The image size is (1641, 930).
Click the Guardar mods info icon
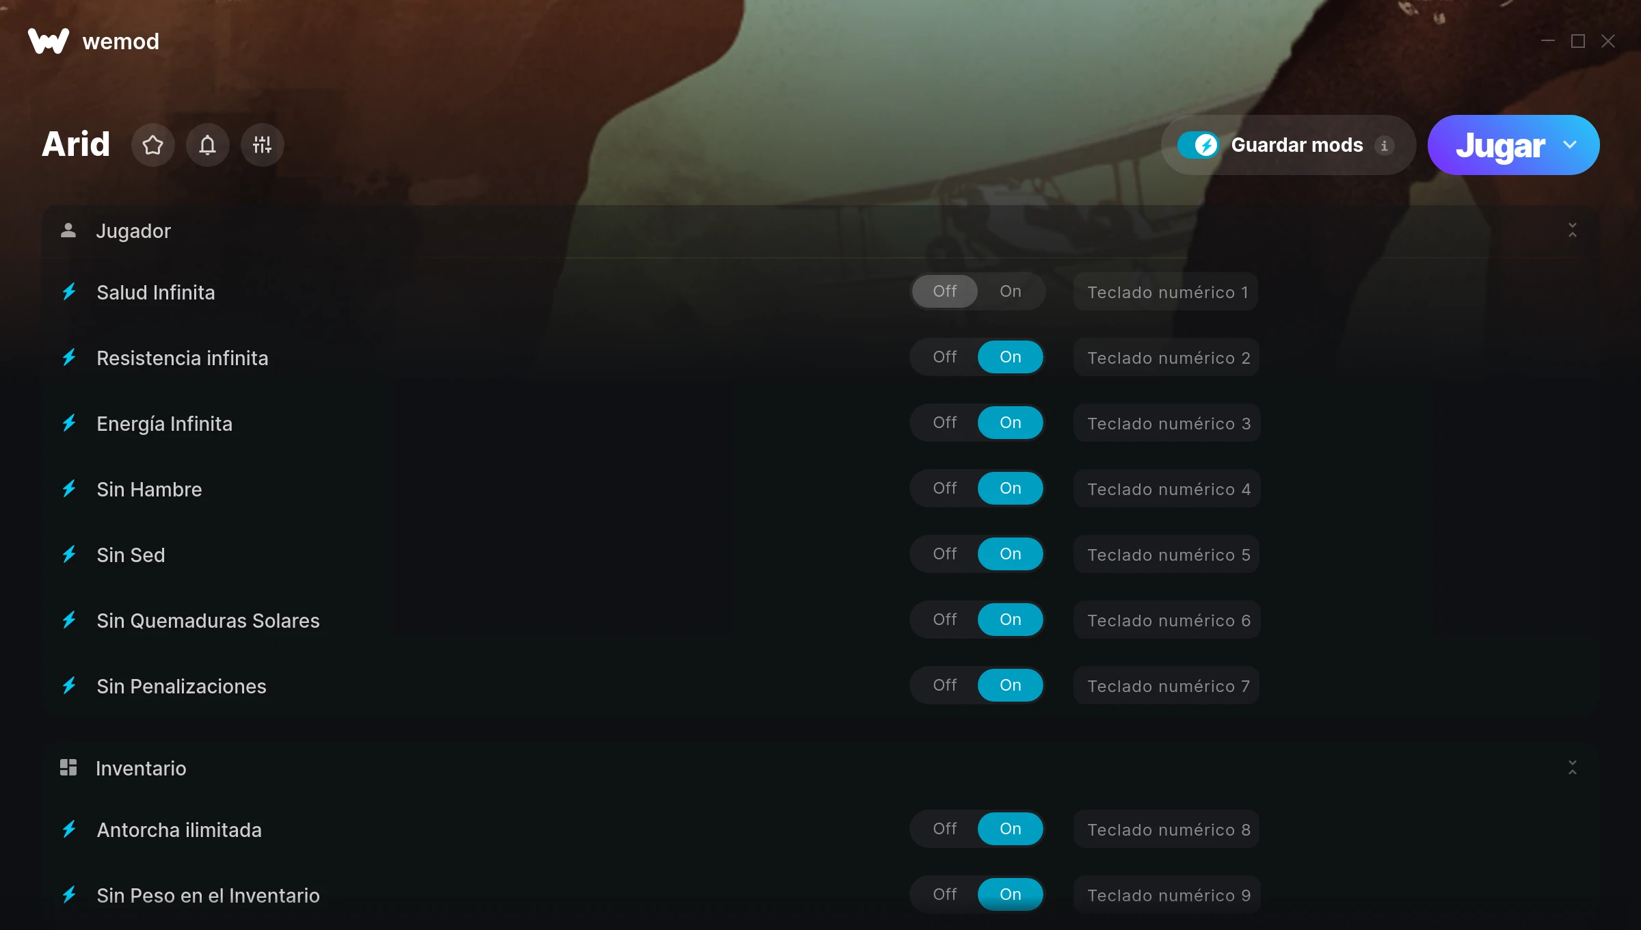[1385, 146]
